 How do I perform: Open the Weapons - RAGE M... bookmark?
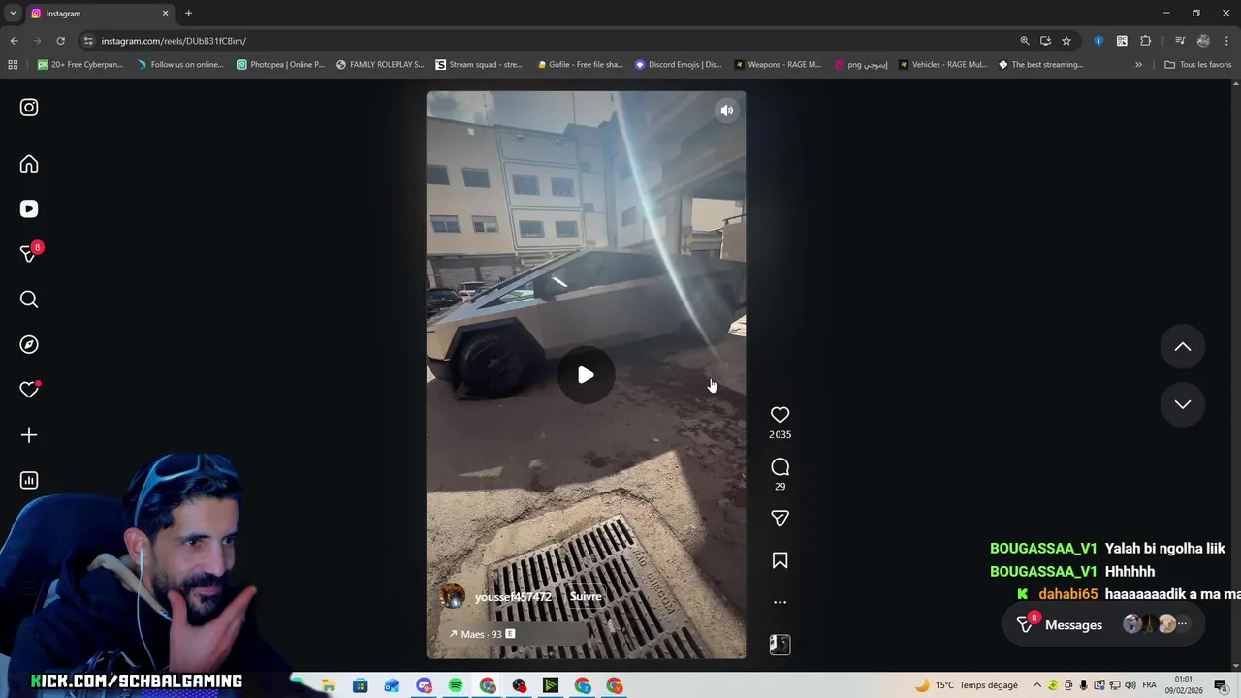(x=778, y=65)
